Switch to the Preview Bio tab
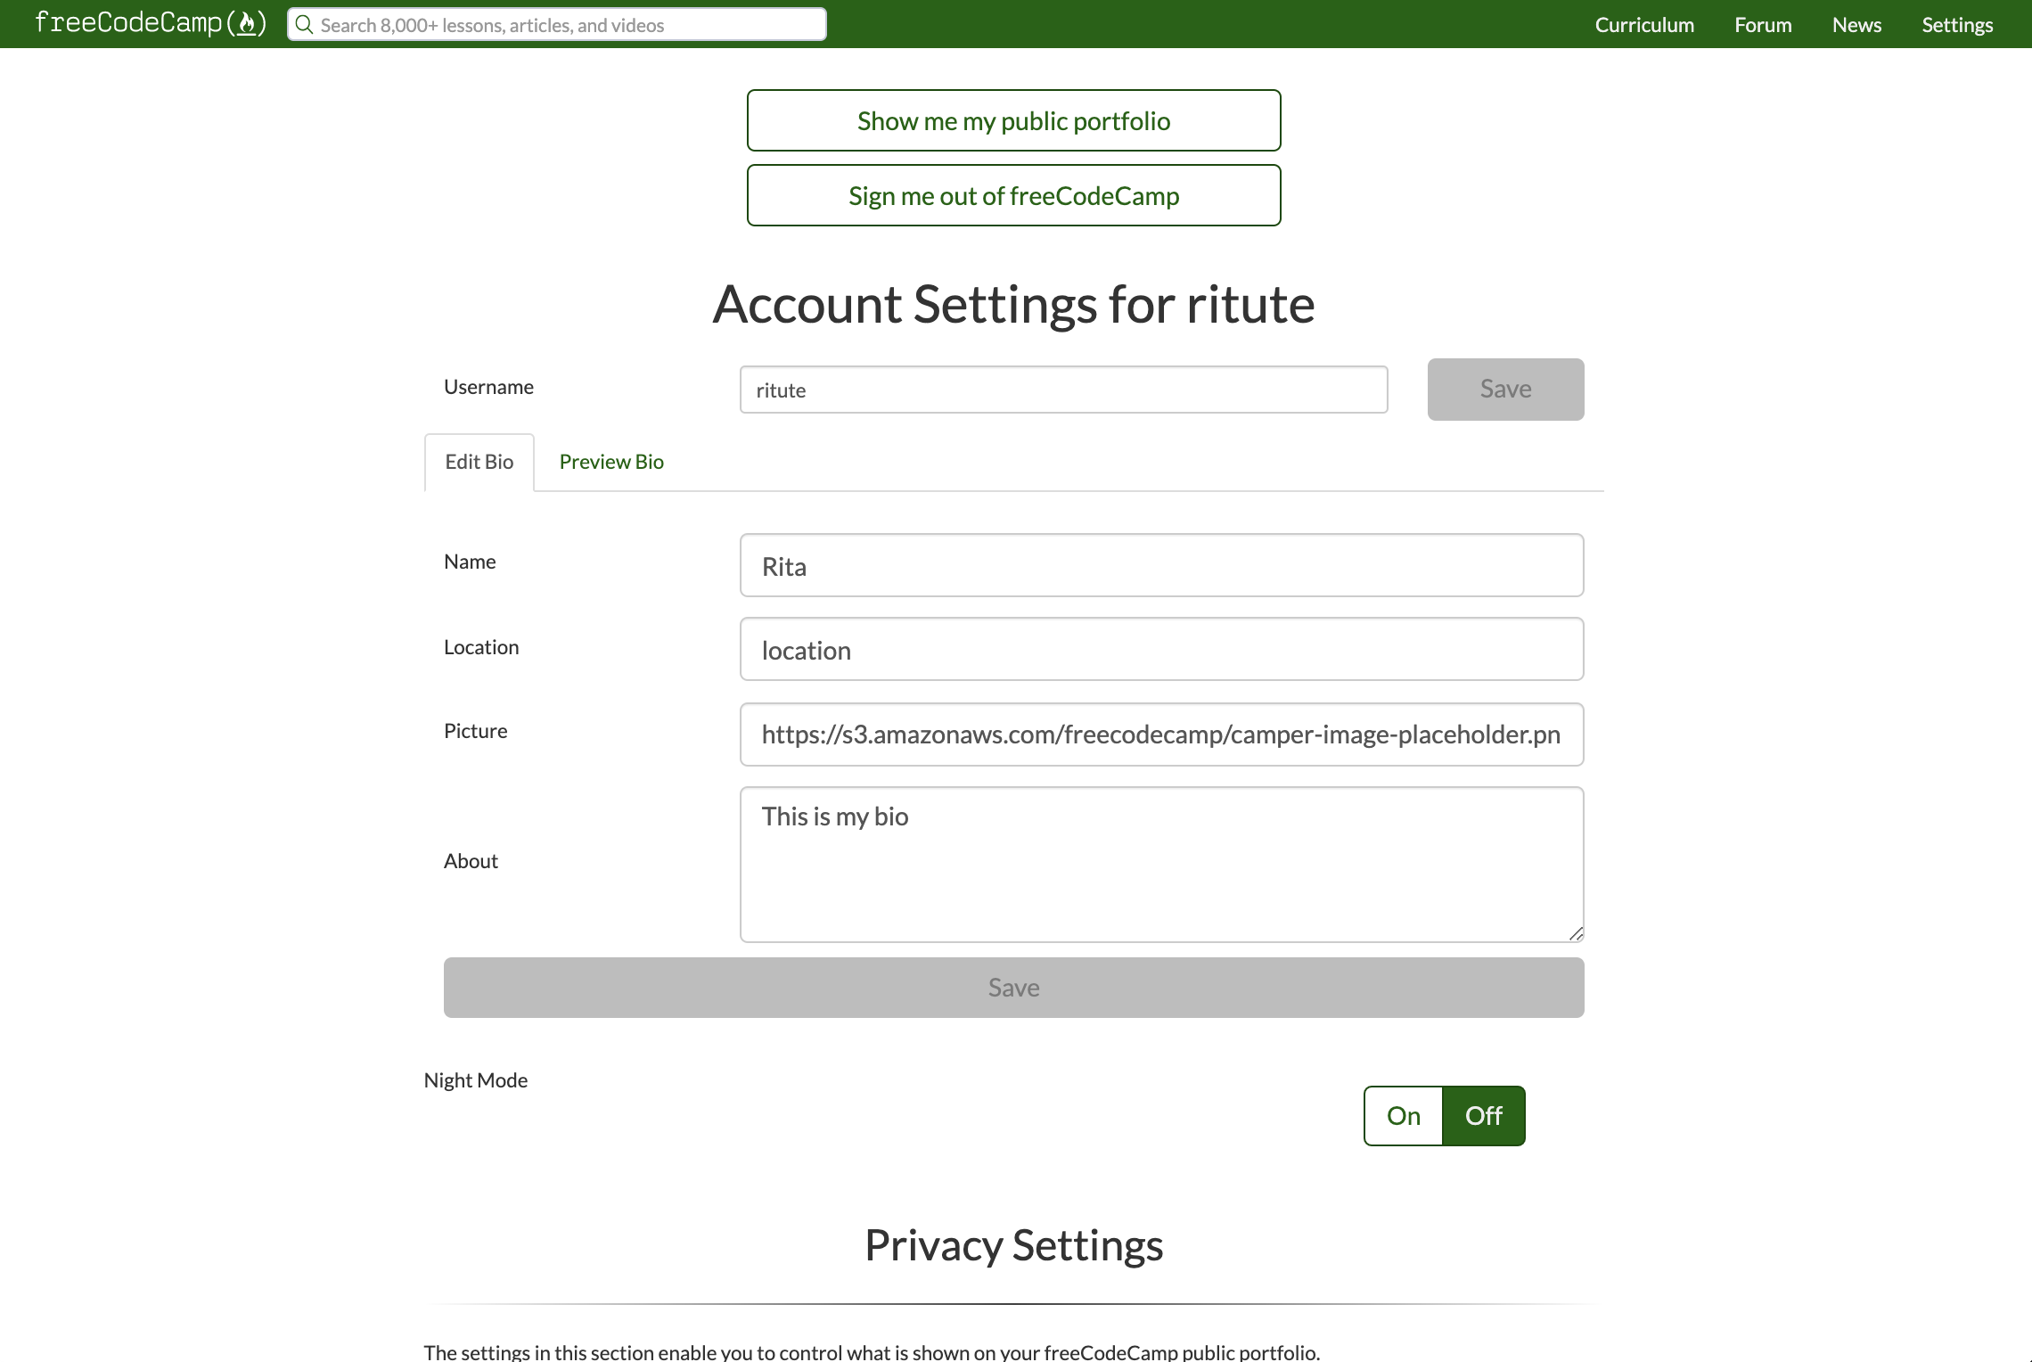This screenshot has width=2032, height=1362. [611, 462]
